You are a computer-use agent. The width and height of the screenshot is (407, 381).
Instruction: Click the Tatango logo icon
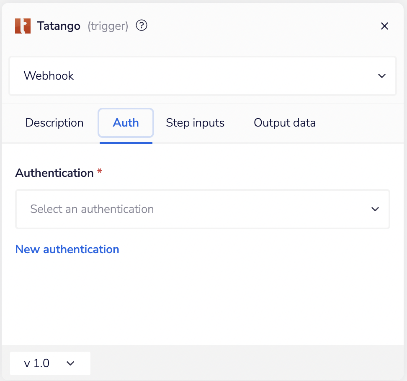click(23, 26)
